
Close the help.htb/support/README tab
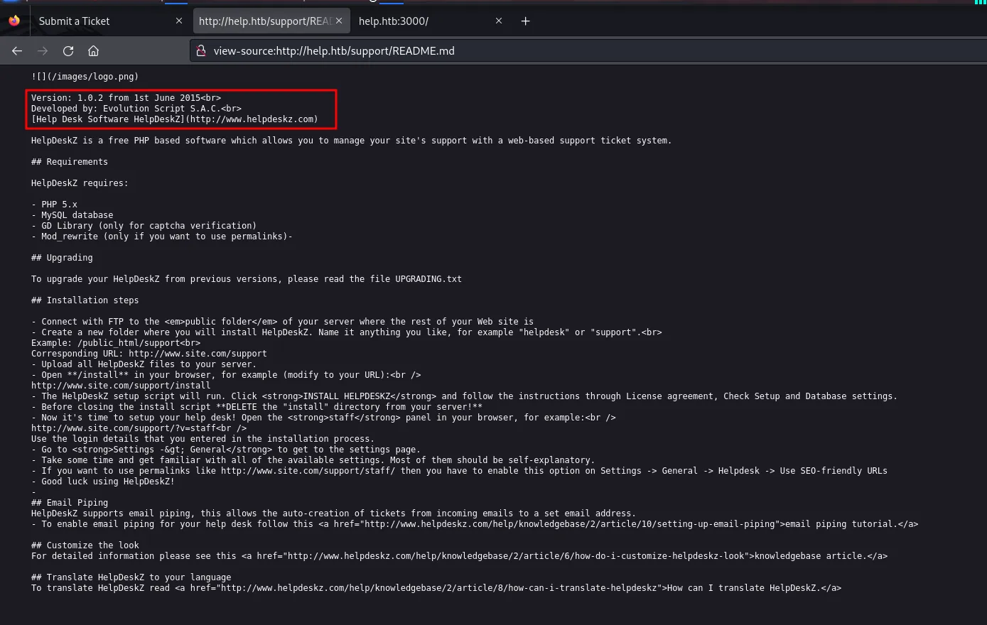tap(339, 21)
